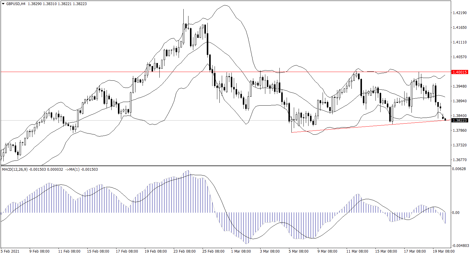This screenshot has height=255, width=470.
Task: Click the 0.00628 MACD scale value
Action: coord(459,169)
